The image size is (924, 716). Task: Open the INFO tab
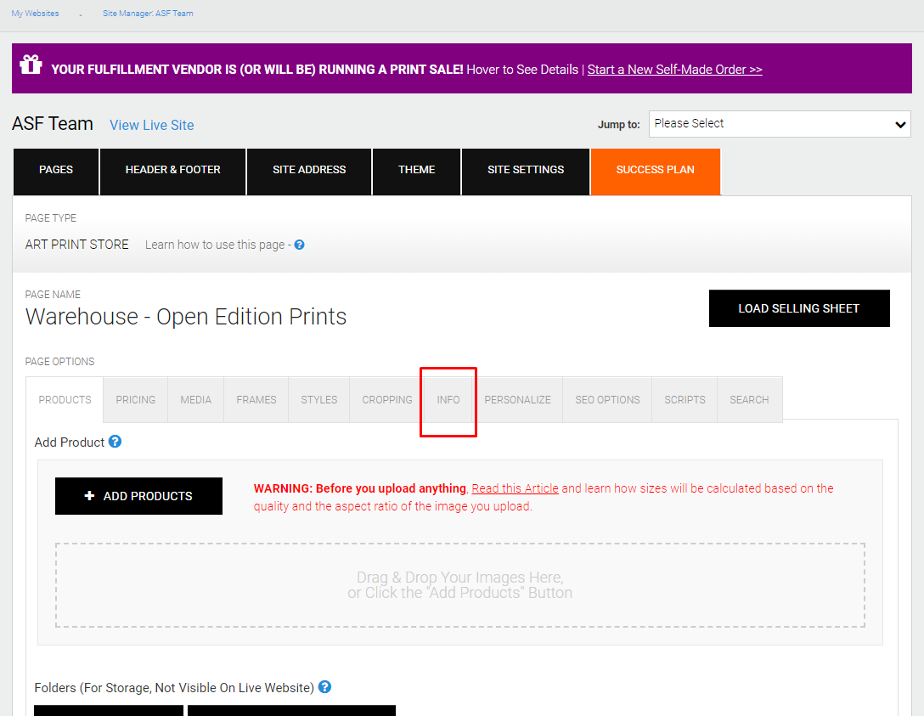point(448,399)
